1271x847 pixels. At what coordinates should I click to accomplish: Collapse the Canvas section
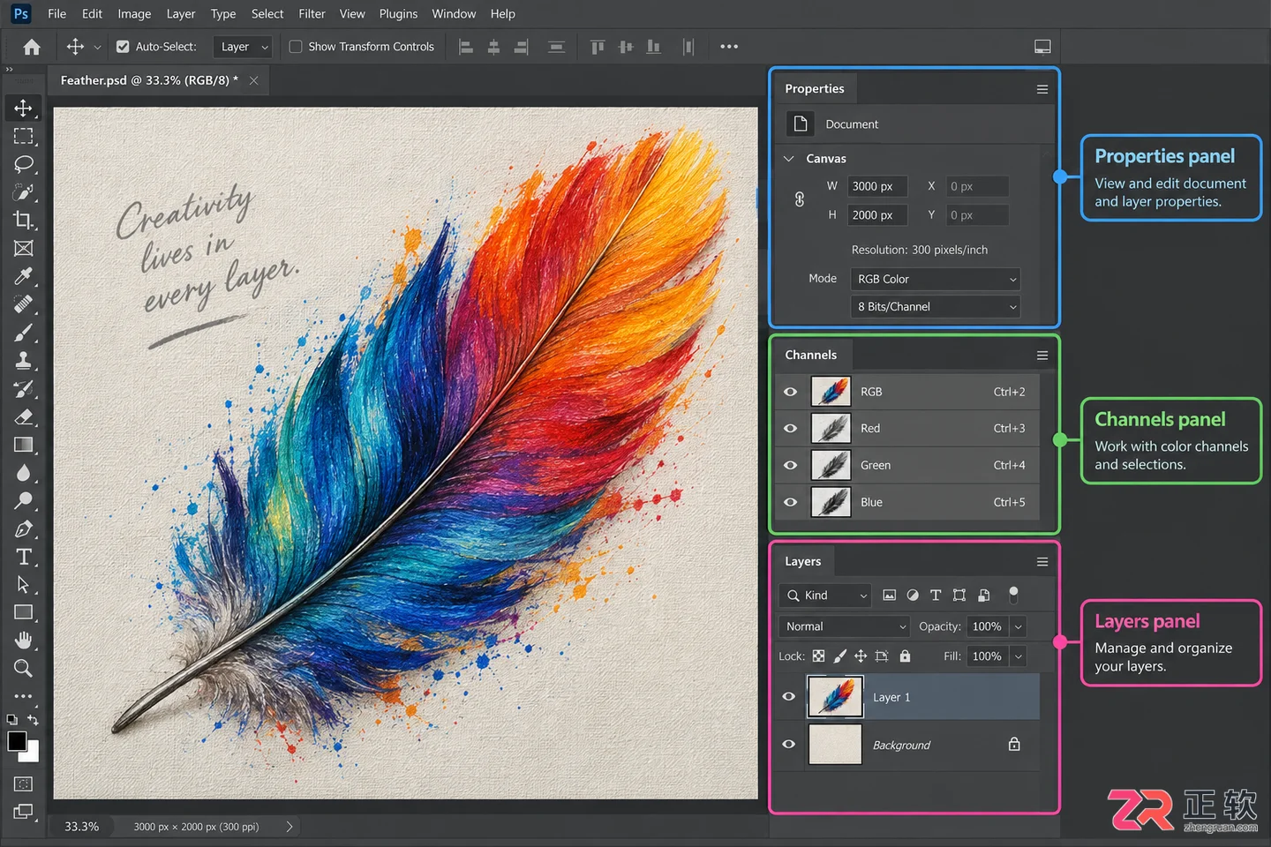pyautogui.click(x=789, y=159)
